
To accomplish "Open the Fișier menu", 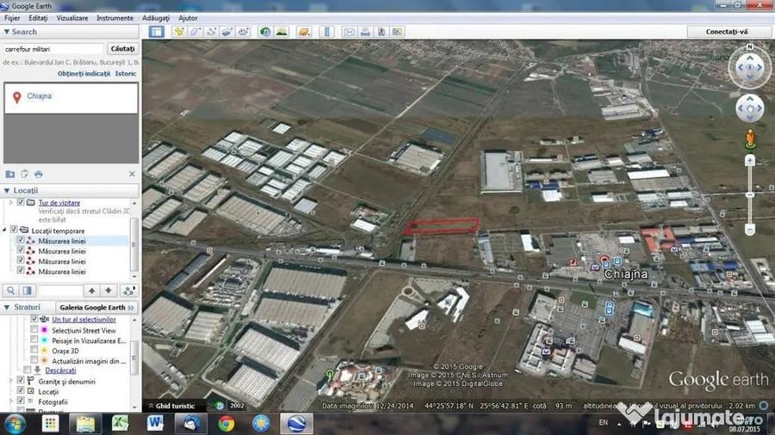I will [12, 18].
